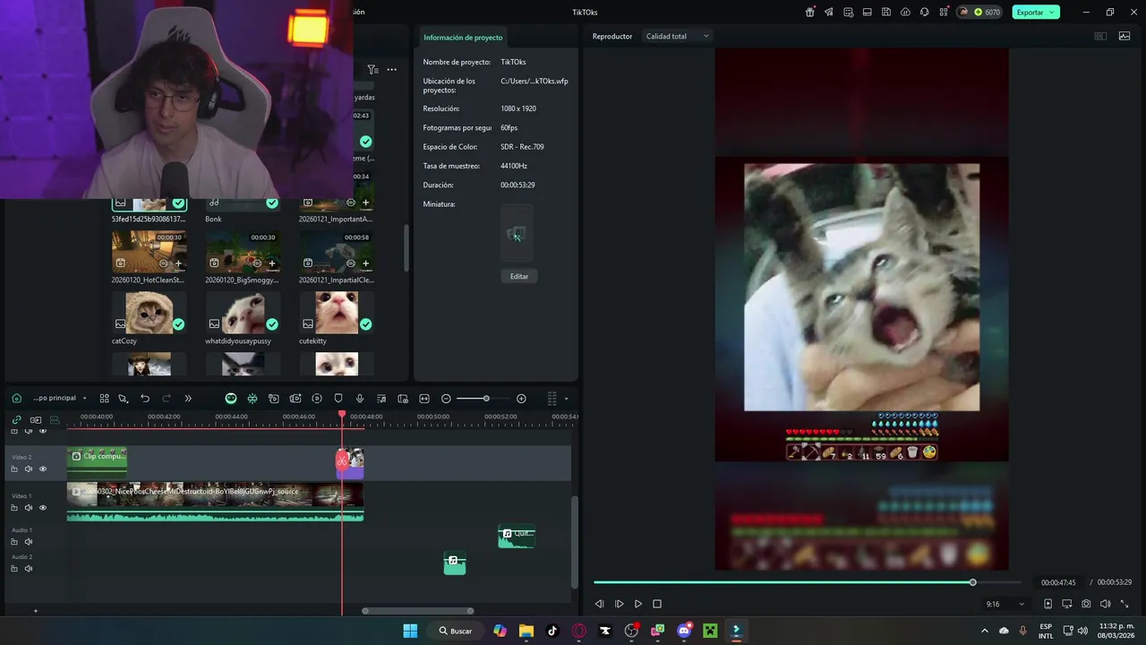Screen dimensions: 1146x645
Task: Click the headset support icon
Action: coord(924,13)
